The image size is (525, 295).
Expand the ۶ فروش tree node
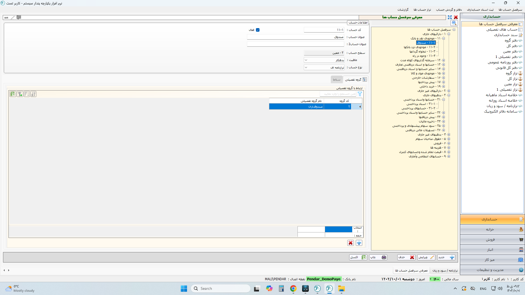(x=449, y=143)
